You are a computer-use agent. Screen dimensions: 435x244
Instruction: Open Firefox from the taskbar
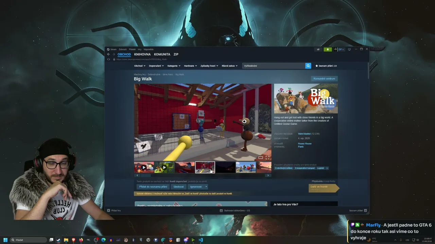tap(81, 240)
